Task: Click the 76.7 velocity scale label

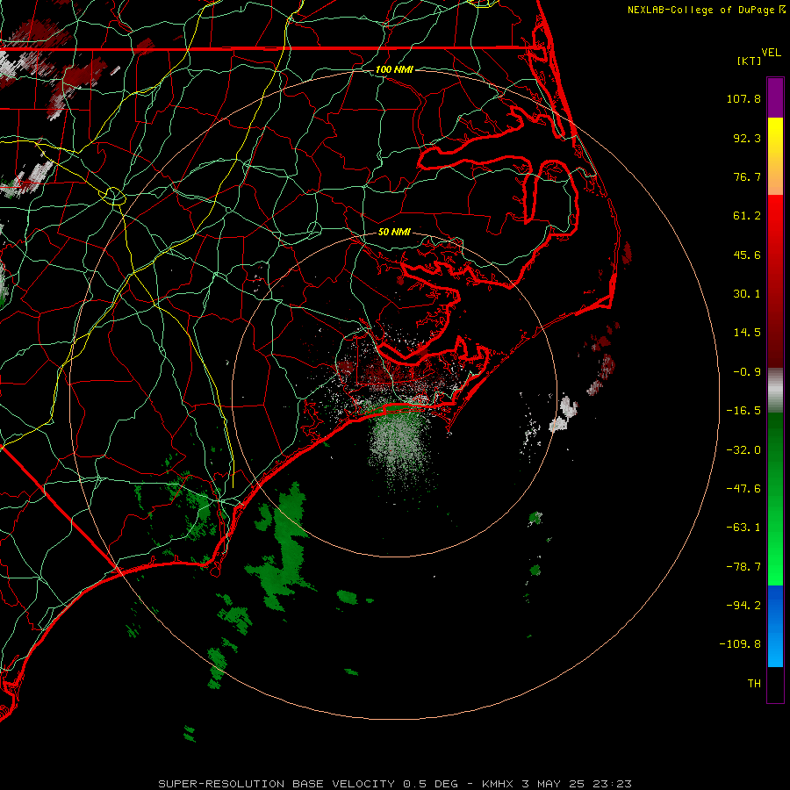Action: pyautogui.click(x=747, y=176)
